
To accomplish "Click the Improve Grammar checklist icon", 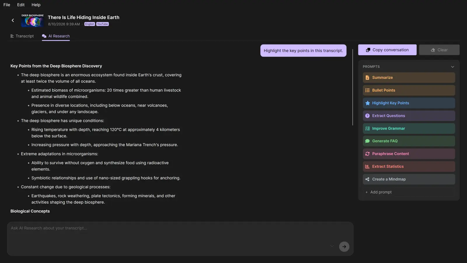I will (367, 129).
